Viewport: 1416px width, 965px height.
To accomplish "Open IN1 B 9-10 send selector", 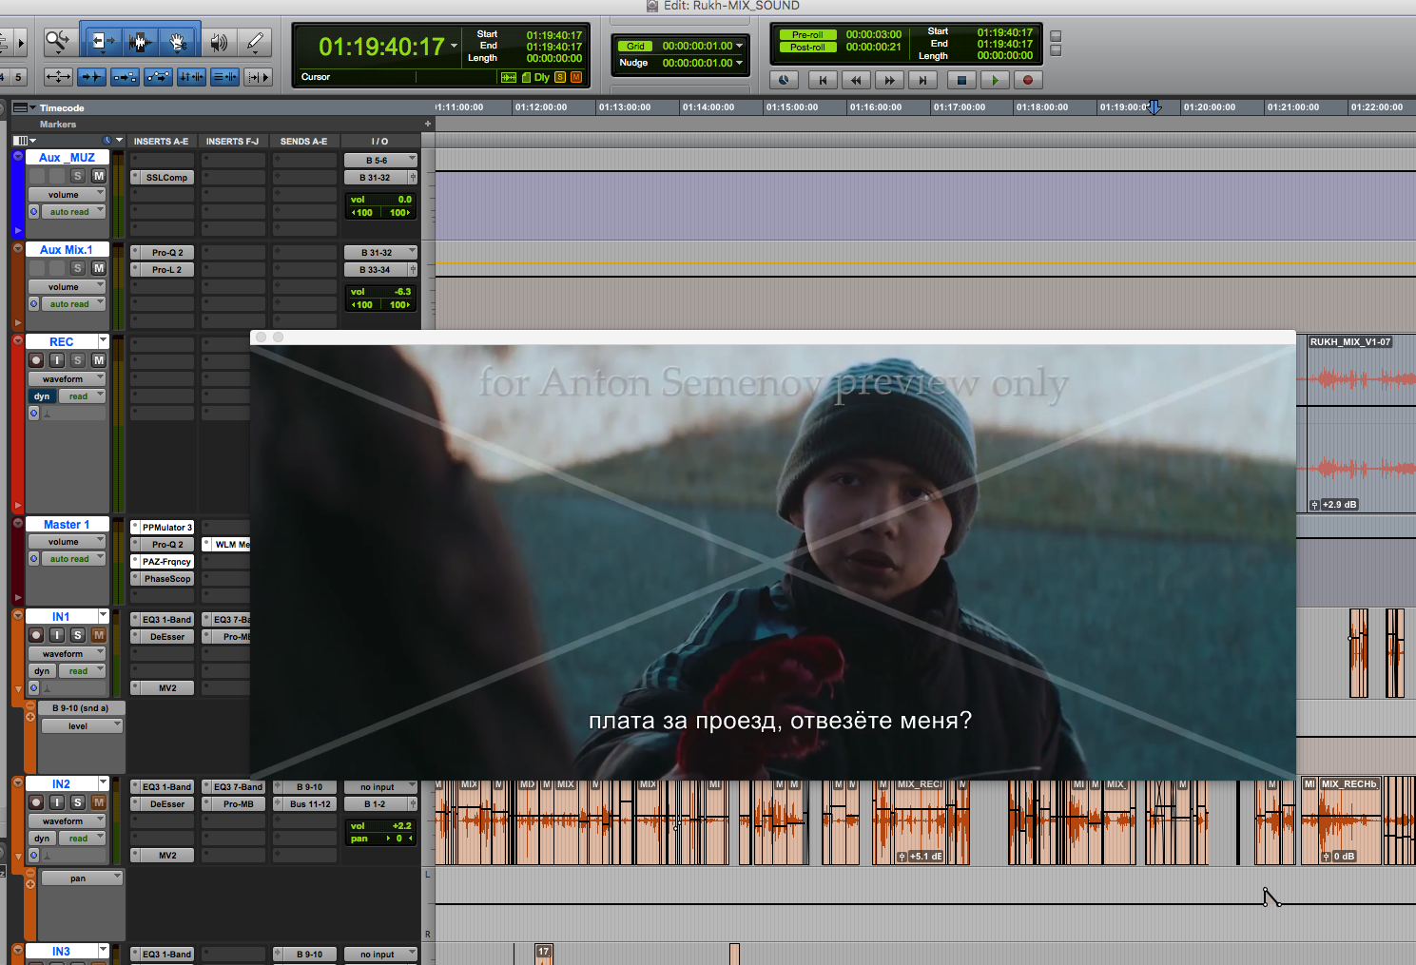I will [x=81, y=708].
